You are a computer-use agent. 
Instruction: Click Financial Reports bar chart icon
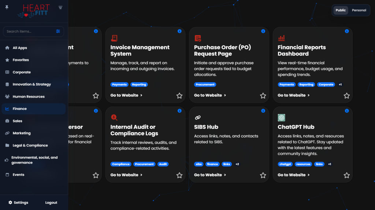[x=282, y=38]
